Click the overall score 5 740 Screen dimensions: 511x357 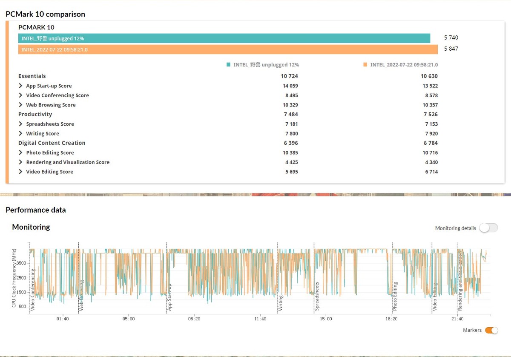[x=451, y=37]
